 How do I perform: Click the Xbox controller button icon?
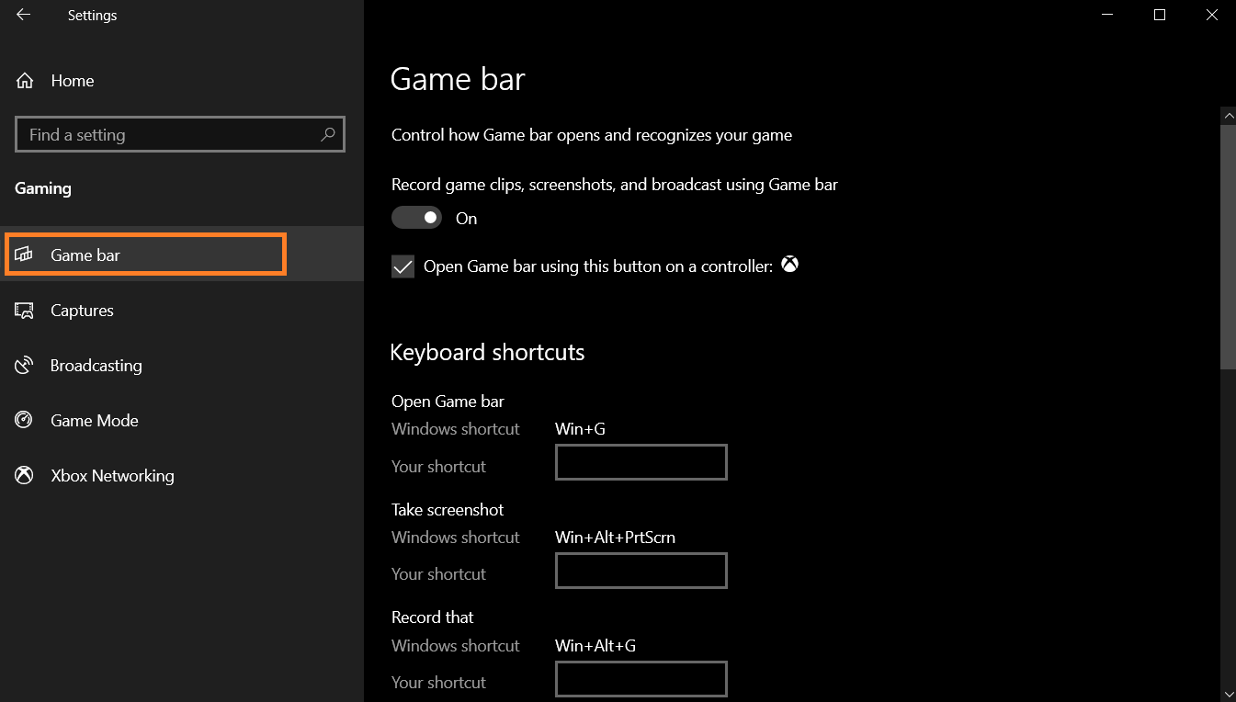coord(789,265)
